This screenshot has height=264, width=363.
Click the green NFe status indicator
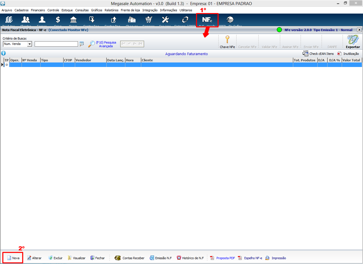point(279,30)
